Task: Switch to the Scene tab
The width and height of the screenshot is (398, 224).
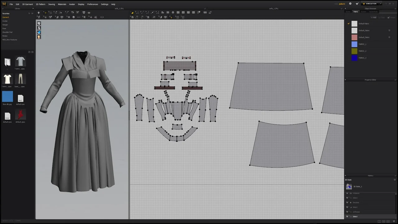Action: [x=348, y=12]
